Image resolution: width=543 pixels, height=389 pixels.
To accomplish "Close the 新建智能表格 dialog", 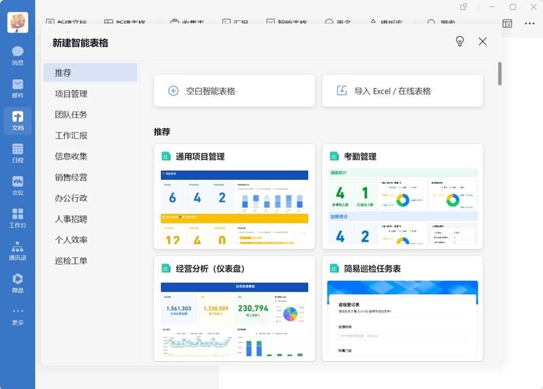I will click(483, 41).
